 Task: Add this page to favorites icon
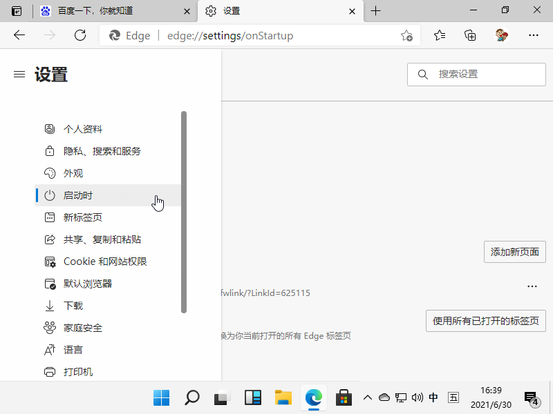click(406, 36)
